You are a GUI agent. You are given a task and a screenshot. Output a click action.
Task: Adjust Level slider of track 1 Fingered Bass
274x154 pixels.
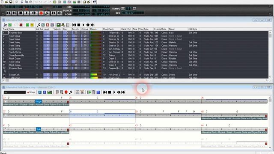pyautogui.click(x=48, y=33)
